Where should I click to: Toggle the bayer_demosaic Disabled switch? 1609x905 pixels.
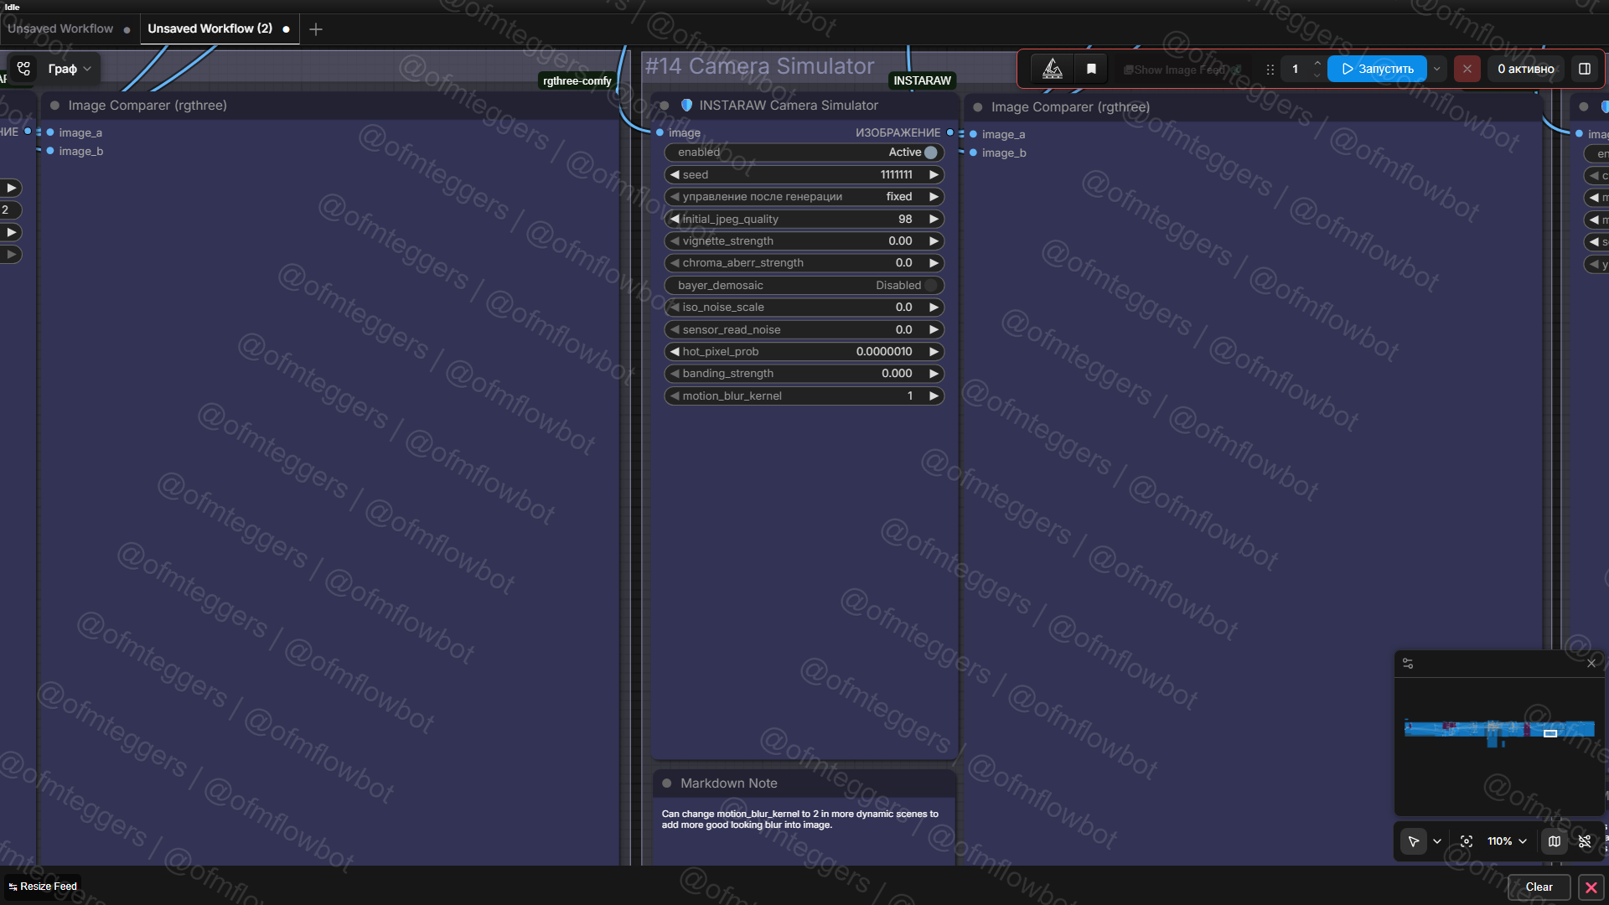930,286
